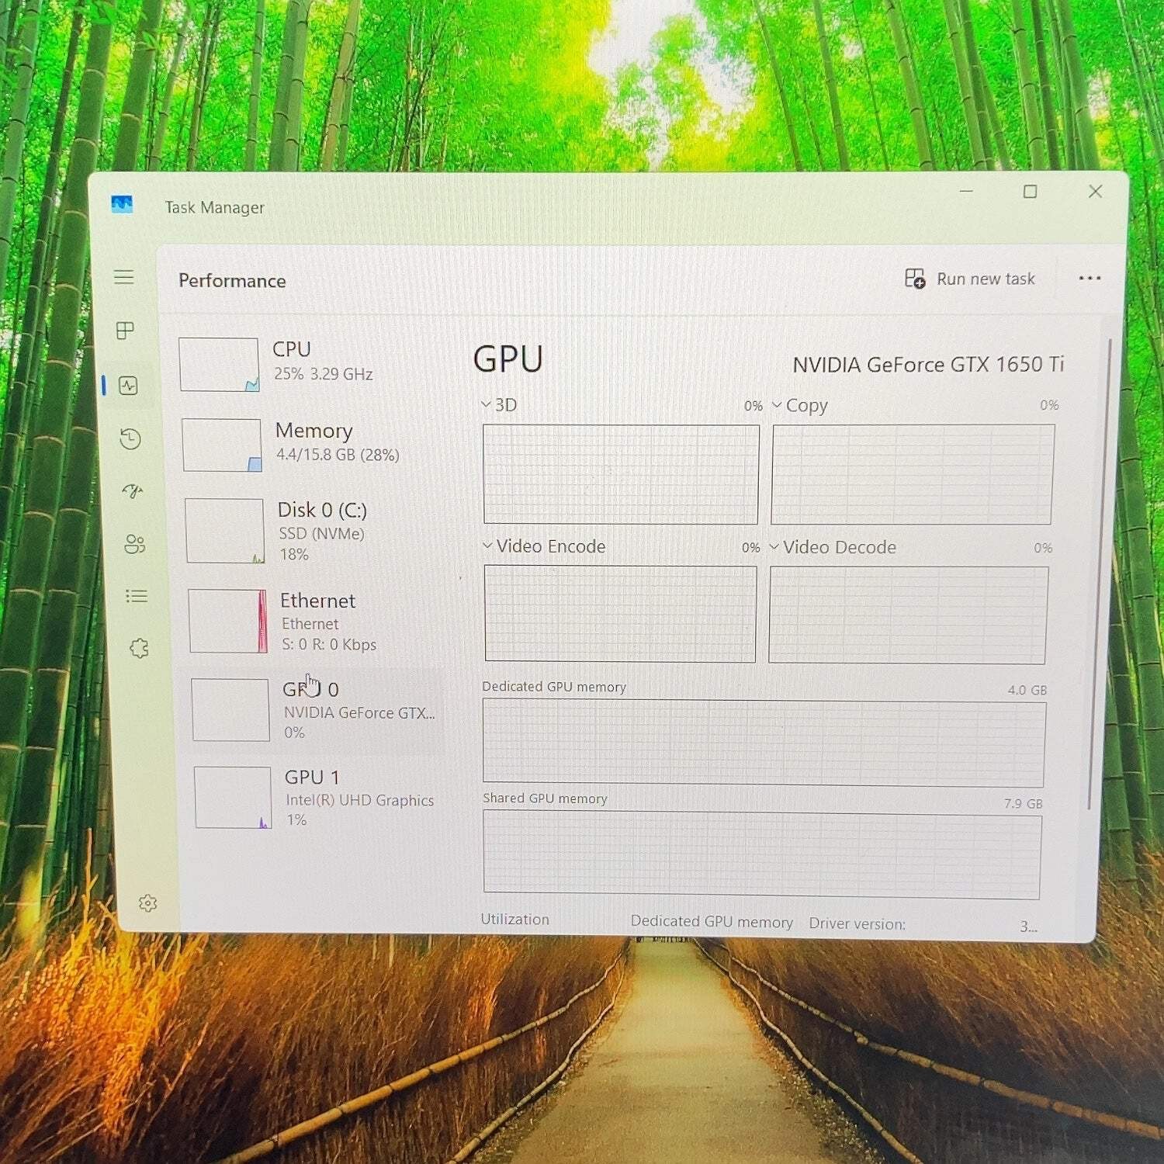This screenshot has height=1164, width=1164.
Task: Click the Memory mini graph thumbnail
Action: click(x=222, y=445)
